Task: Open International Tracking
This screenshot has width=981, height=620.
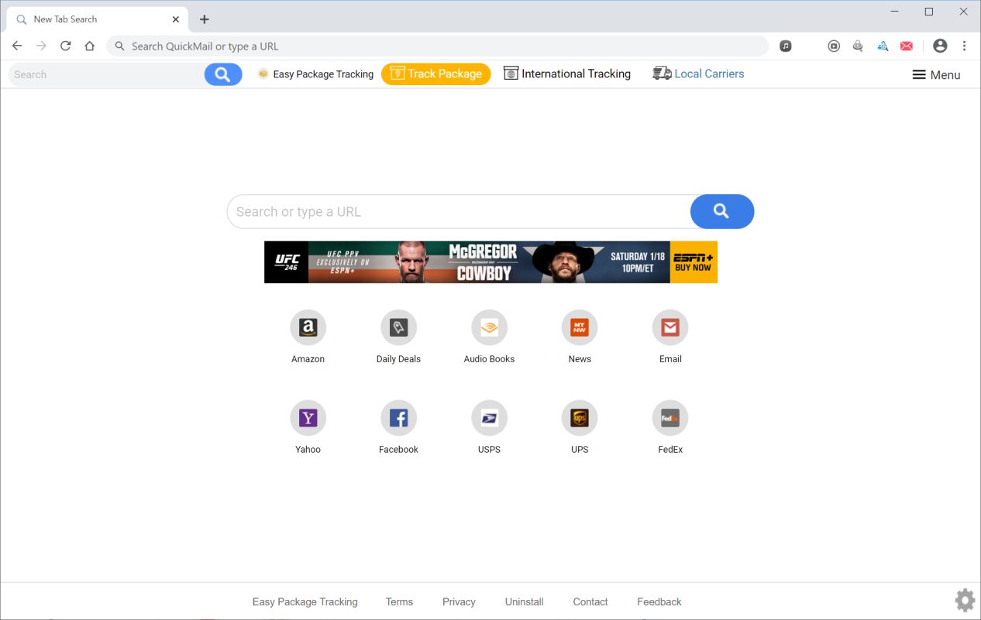Action: (567, 74)
